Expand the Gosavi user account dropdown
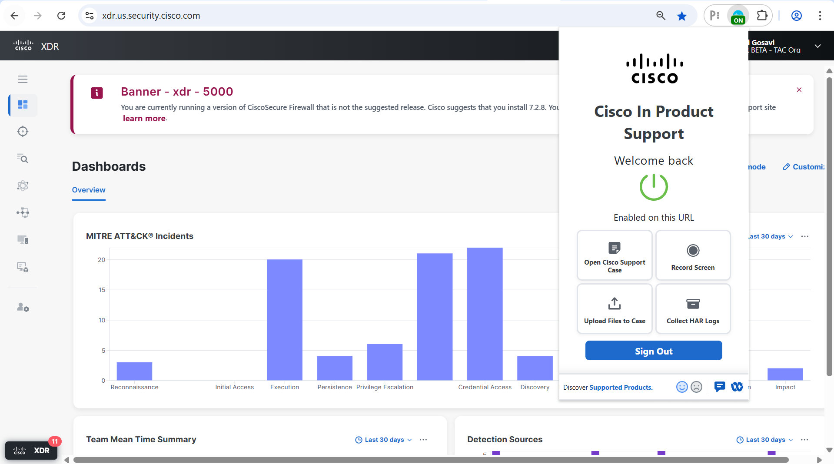 [817, 46]
